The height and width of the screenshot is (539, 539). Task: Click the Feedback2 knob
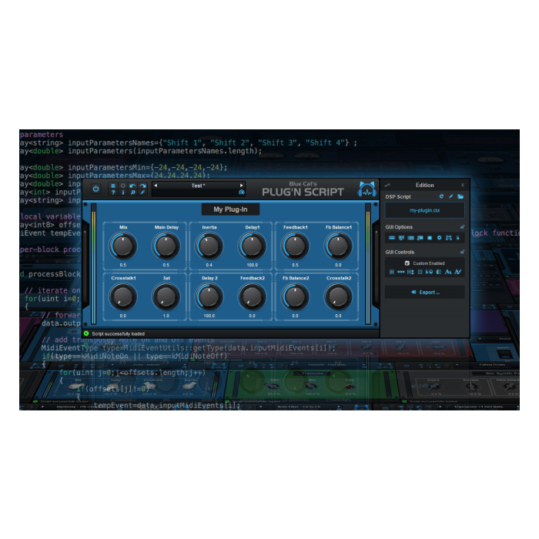[252, 296]
